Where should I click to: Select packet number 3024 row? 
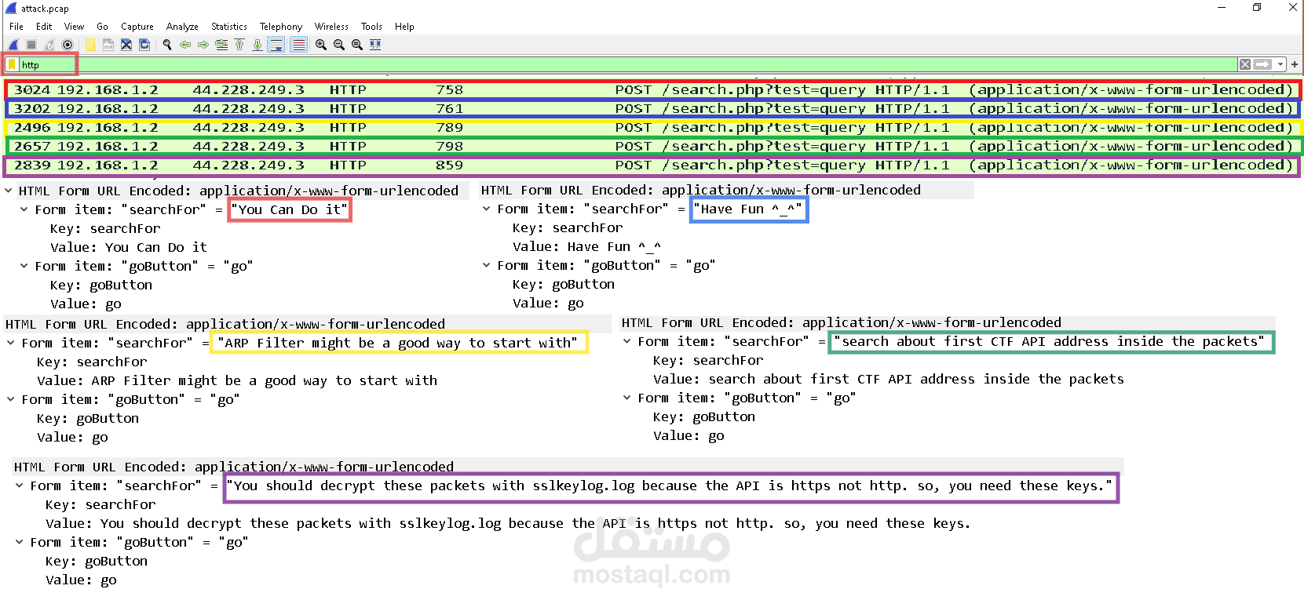point(652,89)
